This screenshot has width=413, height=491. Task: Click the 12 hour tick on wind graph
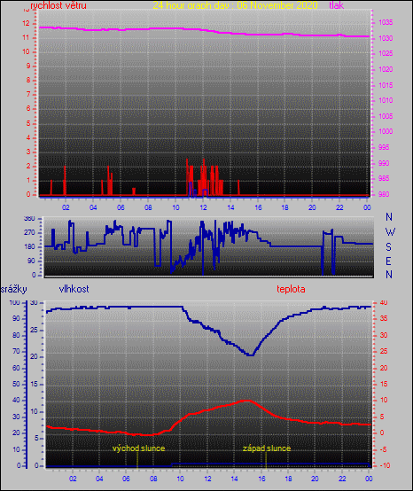coord(203,207)
